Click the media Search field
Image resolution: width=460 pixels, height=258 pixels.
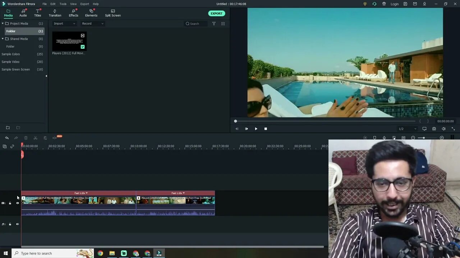click(x=196, y=24)
